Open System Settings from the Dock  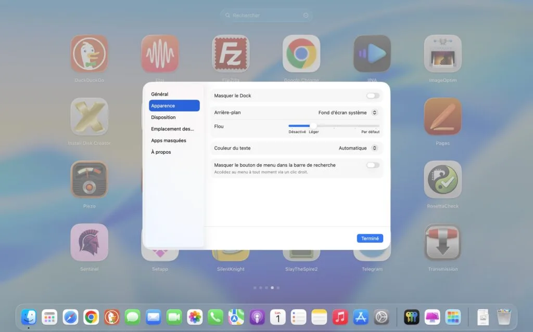(382, 317)
